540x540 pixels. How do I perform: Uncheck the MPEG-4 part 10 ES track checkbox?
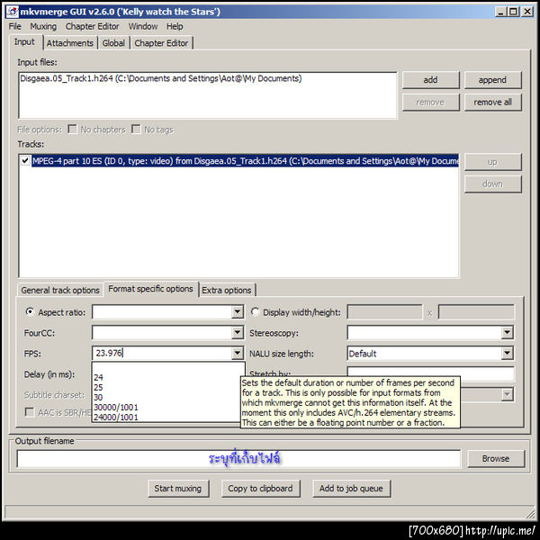pyautogui.click(x=25, y=160)
